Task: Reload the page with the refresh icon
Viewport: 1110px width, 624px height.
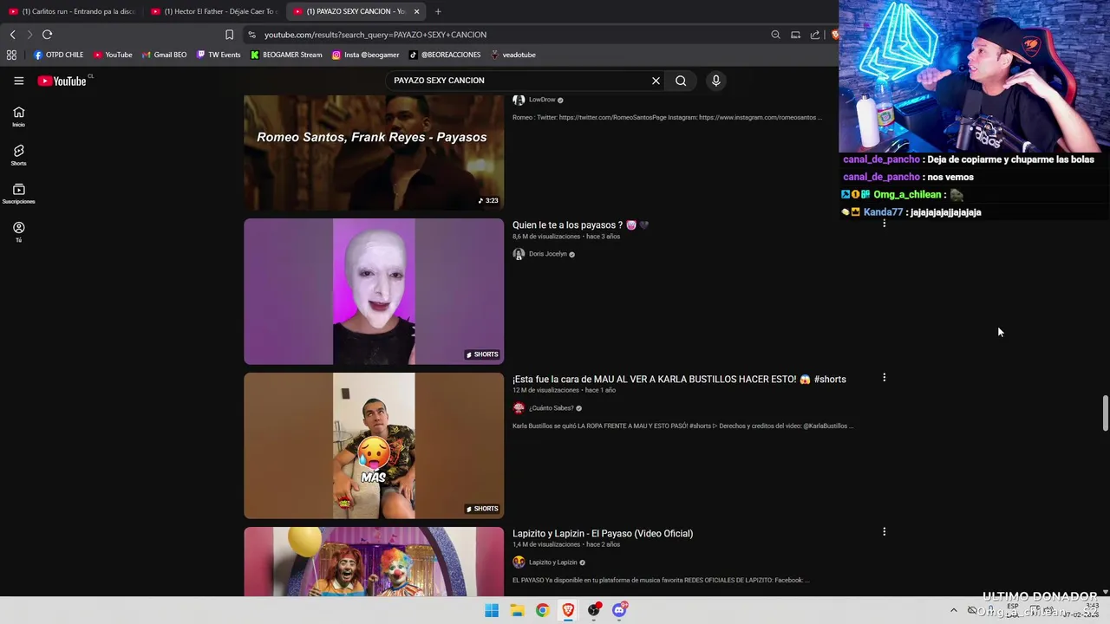Action: (x=47, y=35)
